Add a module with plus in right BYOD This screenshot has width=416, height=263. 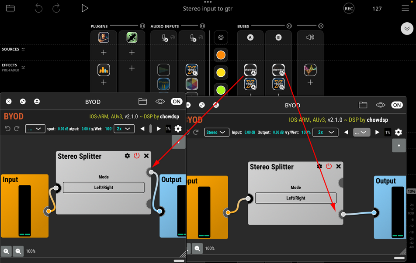tap(399, 145)
